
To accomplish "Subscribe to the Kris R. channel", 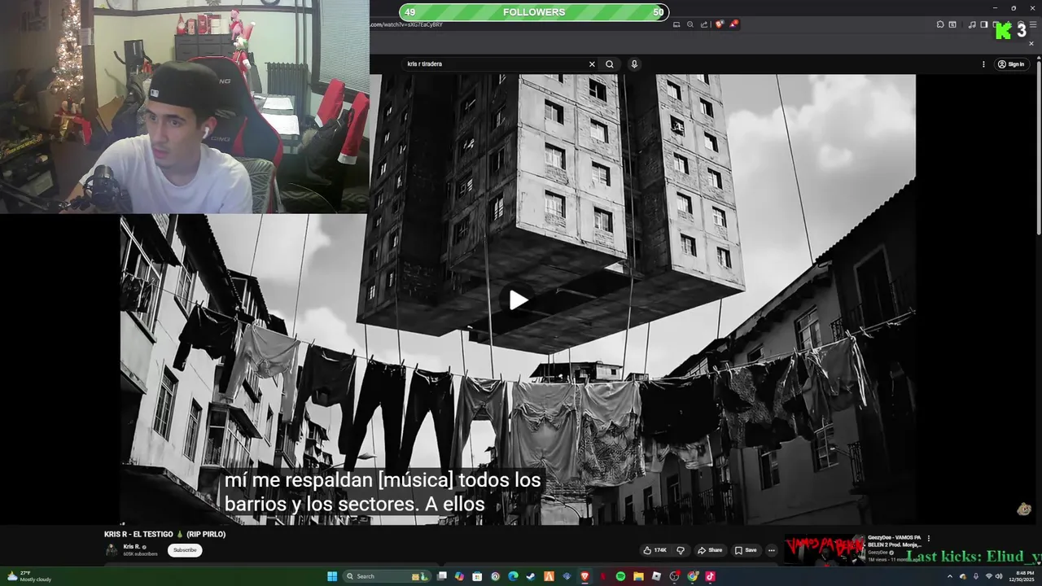I will [x=185, y=550].
